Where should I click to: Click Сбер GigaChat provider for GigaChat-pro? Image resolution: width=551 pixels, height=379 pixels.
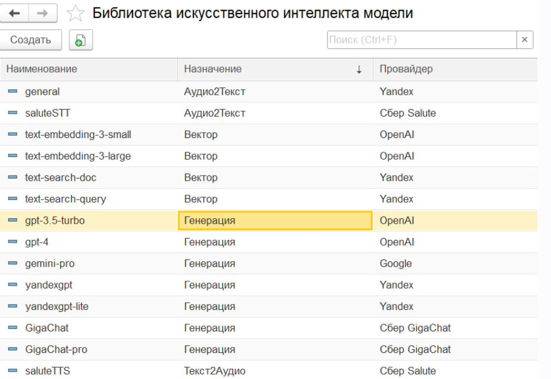pyautogui.click(x=415, y=349)
